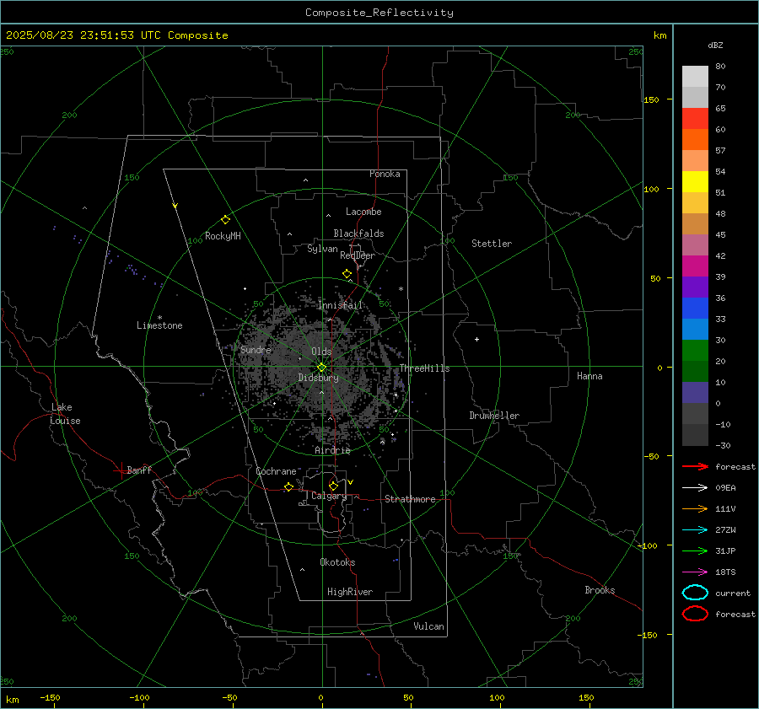This screenshot has width=759, height=709.
Task: Click the white 09EA arrow icon
Action: coord(695,488)
